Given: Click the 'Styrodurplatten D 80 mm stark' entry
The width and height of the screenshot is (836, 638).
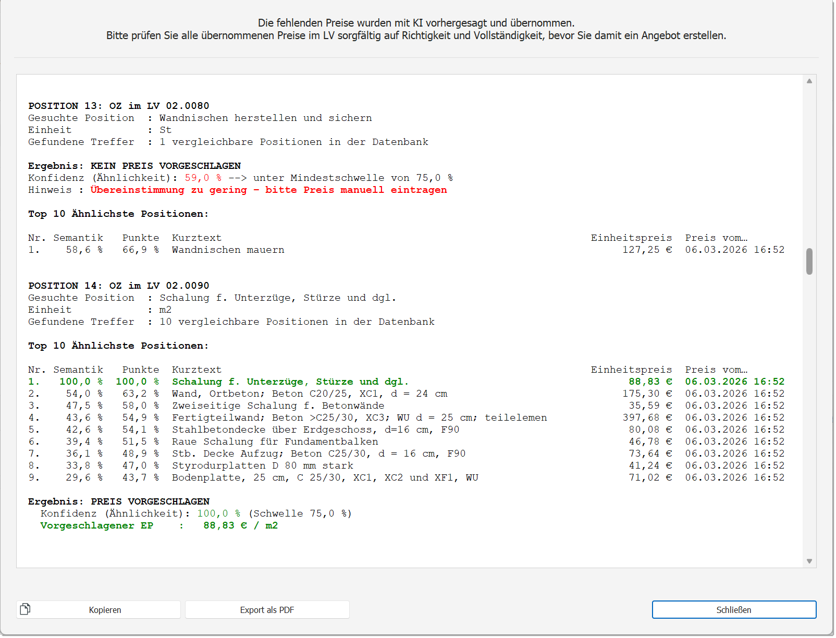Looking at the screenshot, I should [x=262, y=465].
